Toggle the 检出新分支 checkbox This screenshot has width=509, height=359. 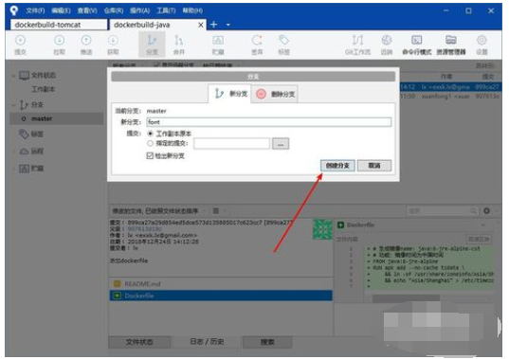[150, 155]
